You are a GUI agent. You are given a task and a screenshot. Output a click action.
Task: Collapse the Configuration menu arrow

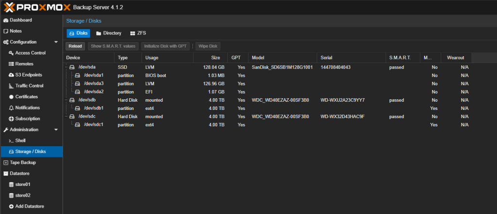[56, 42]
